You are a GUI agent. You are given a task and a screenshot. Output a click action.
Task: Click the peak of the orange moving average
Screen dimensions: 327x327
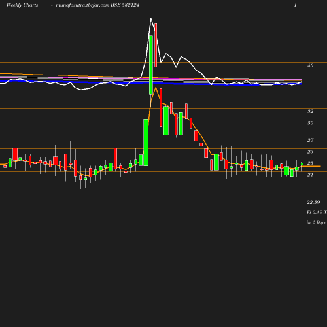pyautogui.click(x=156, y=88)
